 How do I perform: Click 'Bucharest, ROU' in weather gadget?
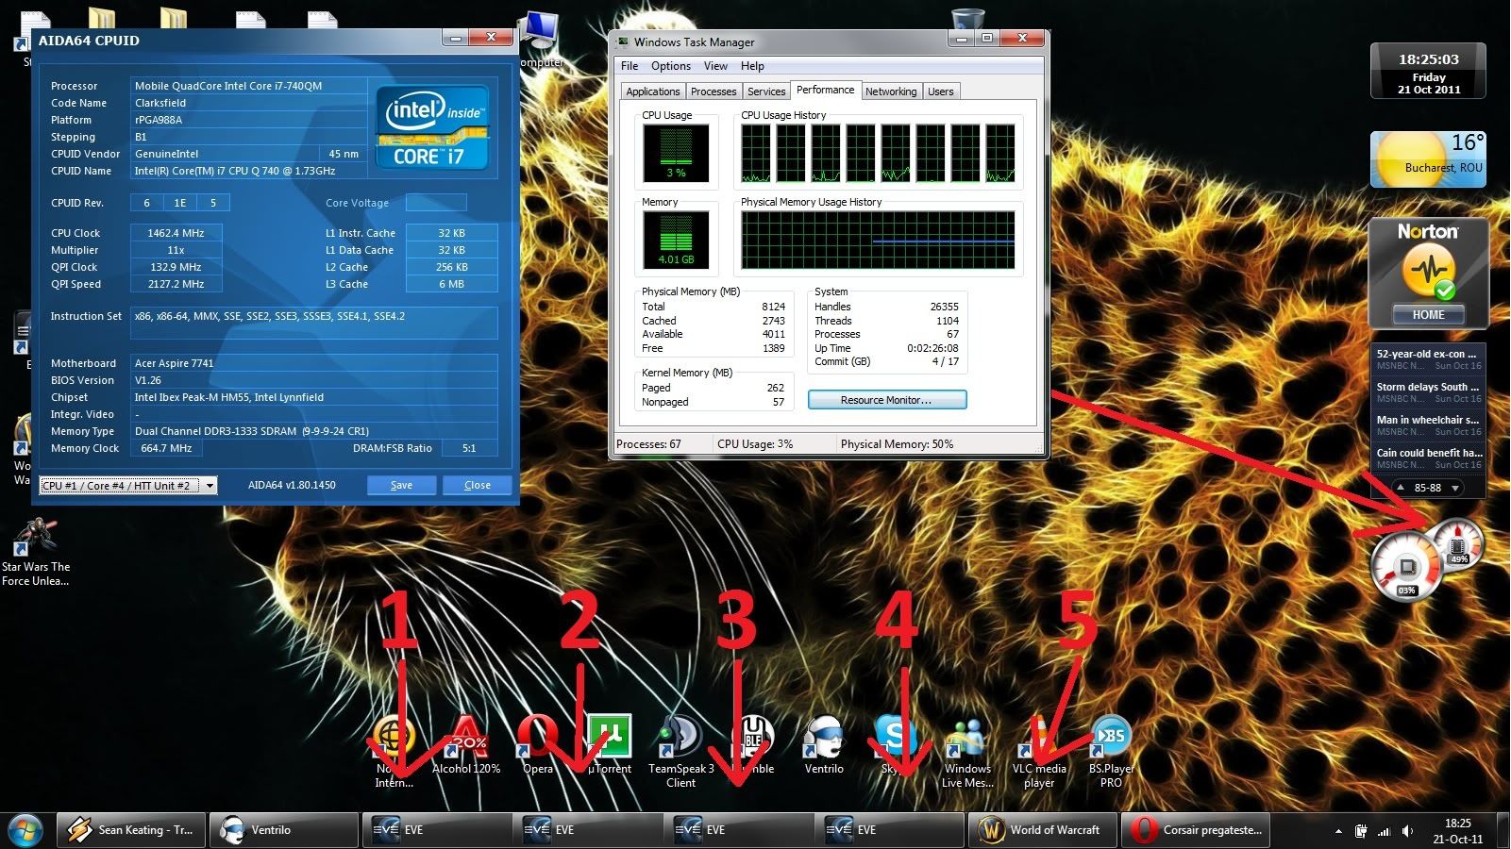[1443, 168]
